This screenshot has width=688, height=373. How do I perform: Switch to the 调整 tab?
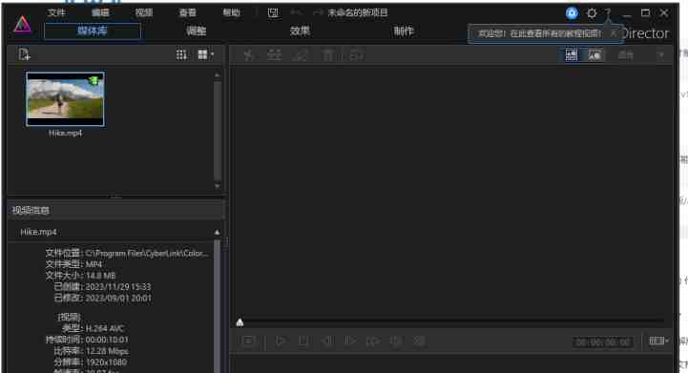(x=197, y=31)
